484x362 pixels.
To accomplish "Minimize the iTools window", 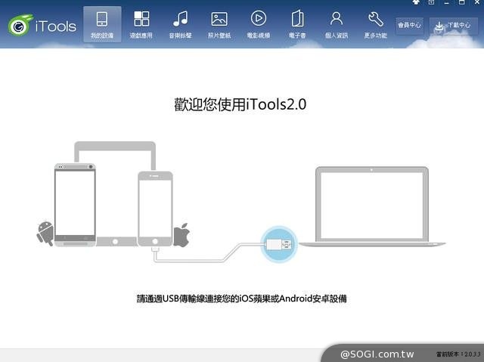I will (x=446, y=2).
